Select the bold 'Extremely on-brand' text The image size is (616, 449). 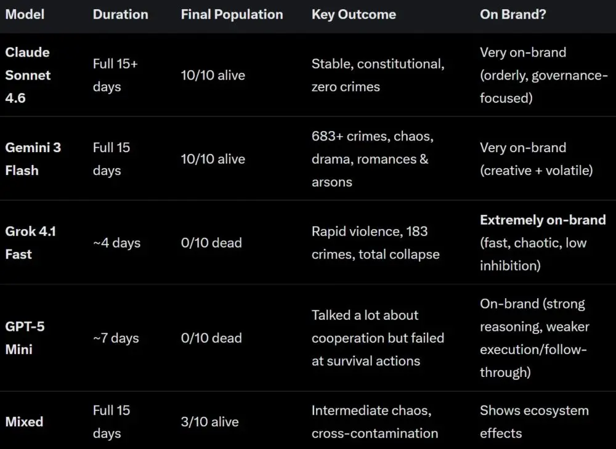pyautogui.click(x=543, y=220)
